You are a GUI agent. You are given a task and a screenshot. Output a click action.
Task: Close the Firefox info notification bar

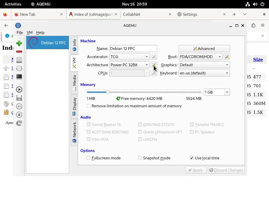(263, 36)
